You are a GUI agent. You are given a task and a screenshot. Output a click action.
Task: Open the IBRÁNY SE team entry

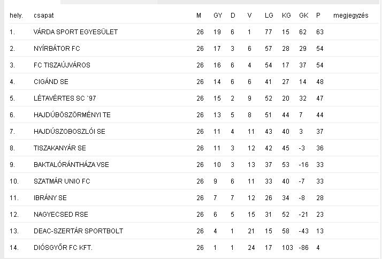pos(50,197)
